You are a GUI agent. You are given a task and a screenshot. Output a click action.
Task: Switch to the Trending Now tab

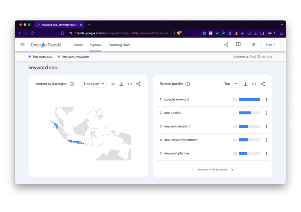[119, 45]
